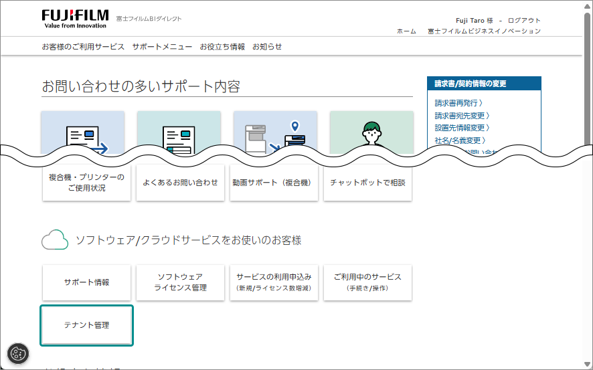Click 設置先情報変更 link
593x370 pixels.
[x=462, y=128]
